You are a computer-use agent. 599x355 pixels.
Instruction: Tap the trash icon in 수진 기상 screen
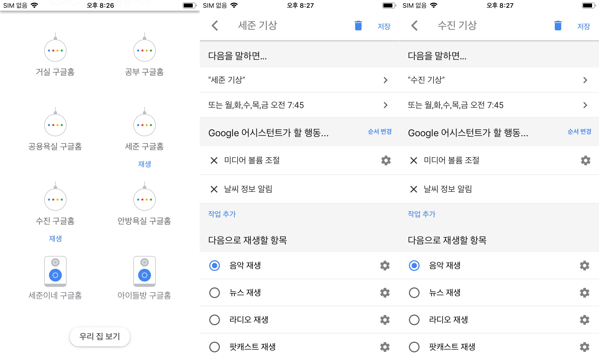click(558, 26)
